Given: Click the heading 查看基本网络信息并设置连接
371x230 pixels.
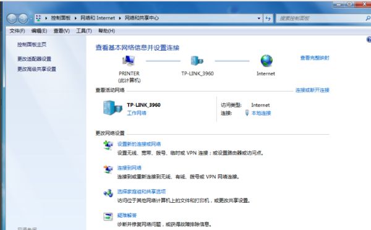Looking at the screenshot, I should point(137,48).
